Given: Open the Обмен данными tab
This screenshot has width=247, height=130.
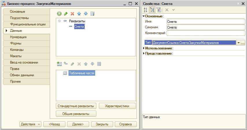Looking at the screenshot, I should point(27,75).
